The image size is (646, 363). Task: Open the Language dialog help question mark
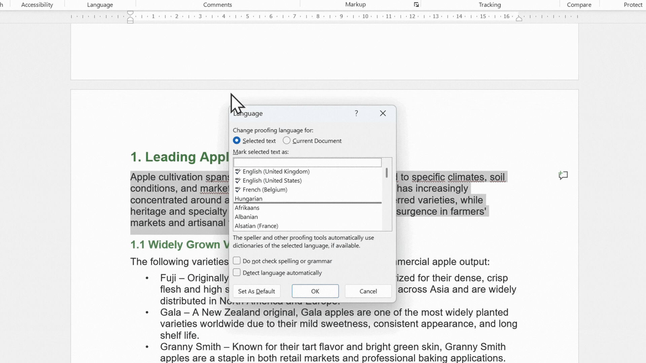point(356,113)
